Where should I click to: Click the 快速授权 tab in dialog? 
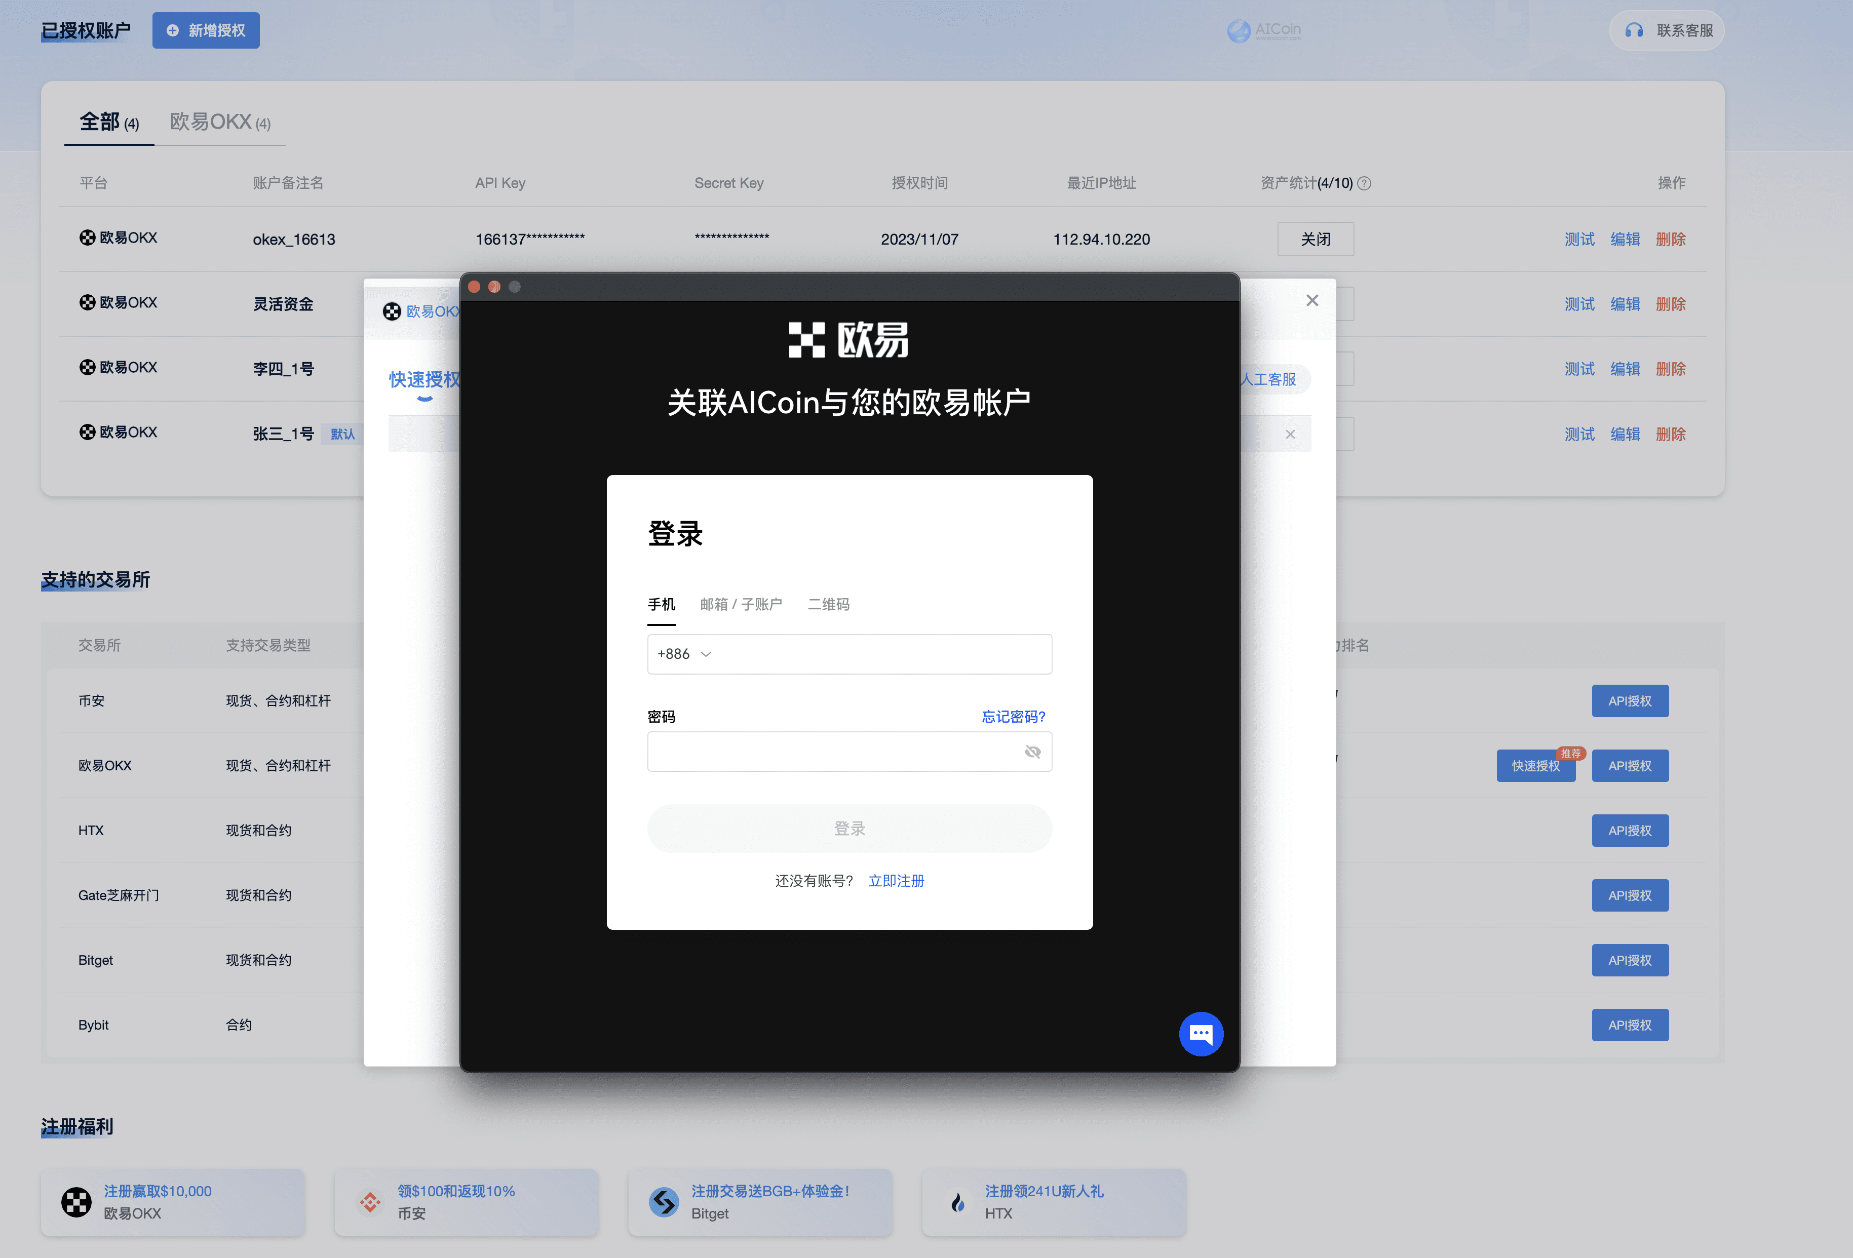(424, 379)
